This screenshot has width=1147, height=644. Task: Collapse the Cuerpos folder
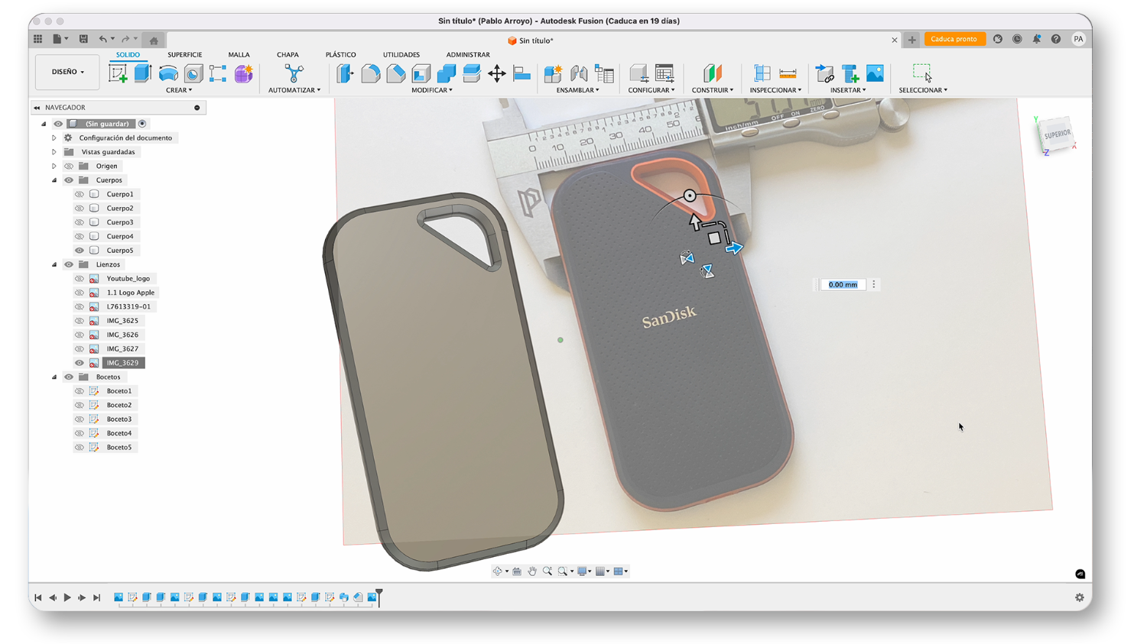tap(54, 180)
